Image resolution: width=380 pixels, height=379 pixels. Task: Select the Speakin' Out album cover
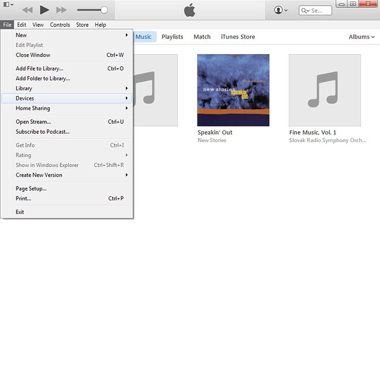click(x=233, y=90)
